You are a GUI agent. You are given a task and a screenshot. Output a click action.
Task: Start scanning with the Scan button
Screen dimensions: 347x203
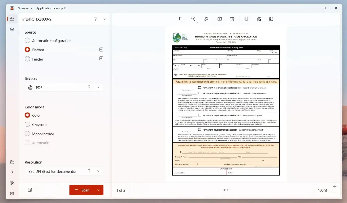pyautogui.click(x=82, y=190)
